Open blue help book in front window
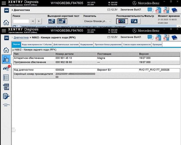 174,38
